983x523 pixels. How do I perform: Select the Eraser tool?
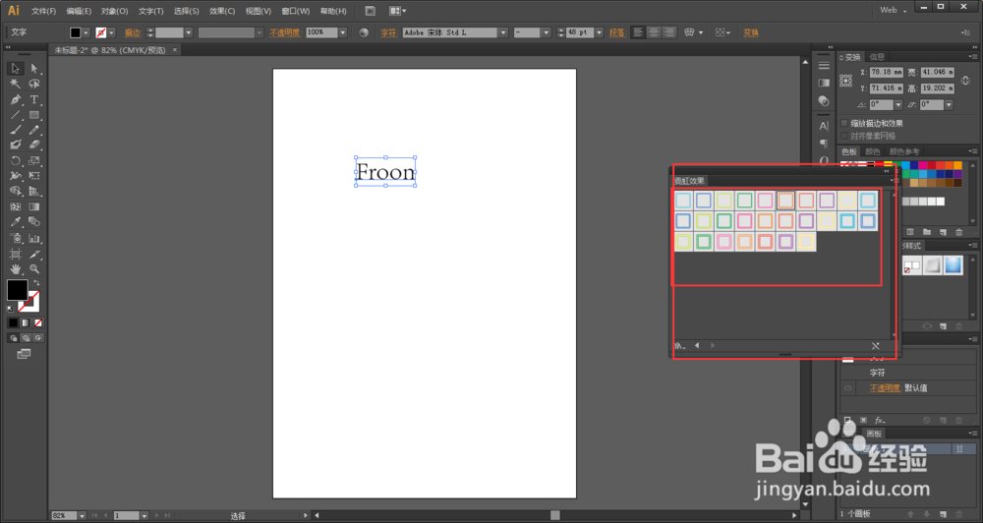click(x=34, y=145)
